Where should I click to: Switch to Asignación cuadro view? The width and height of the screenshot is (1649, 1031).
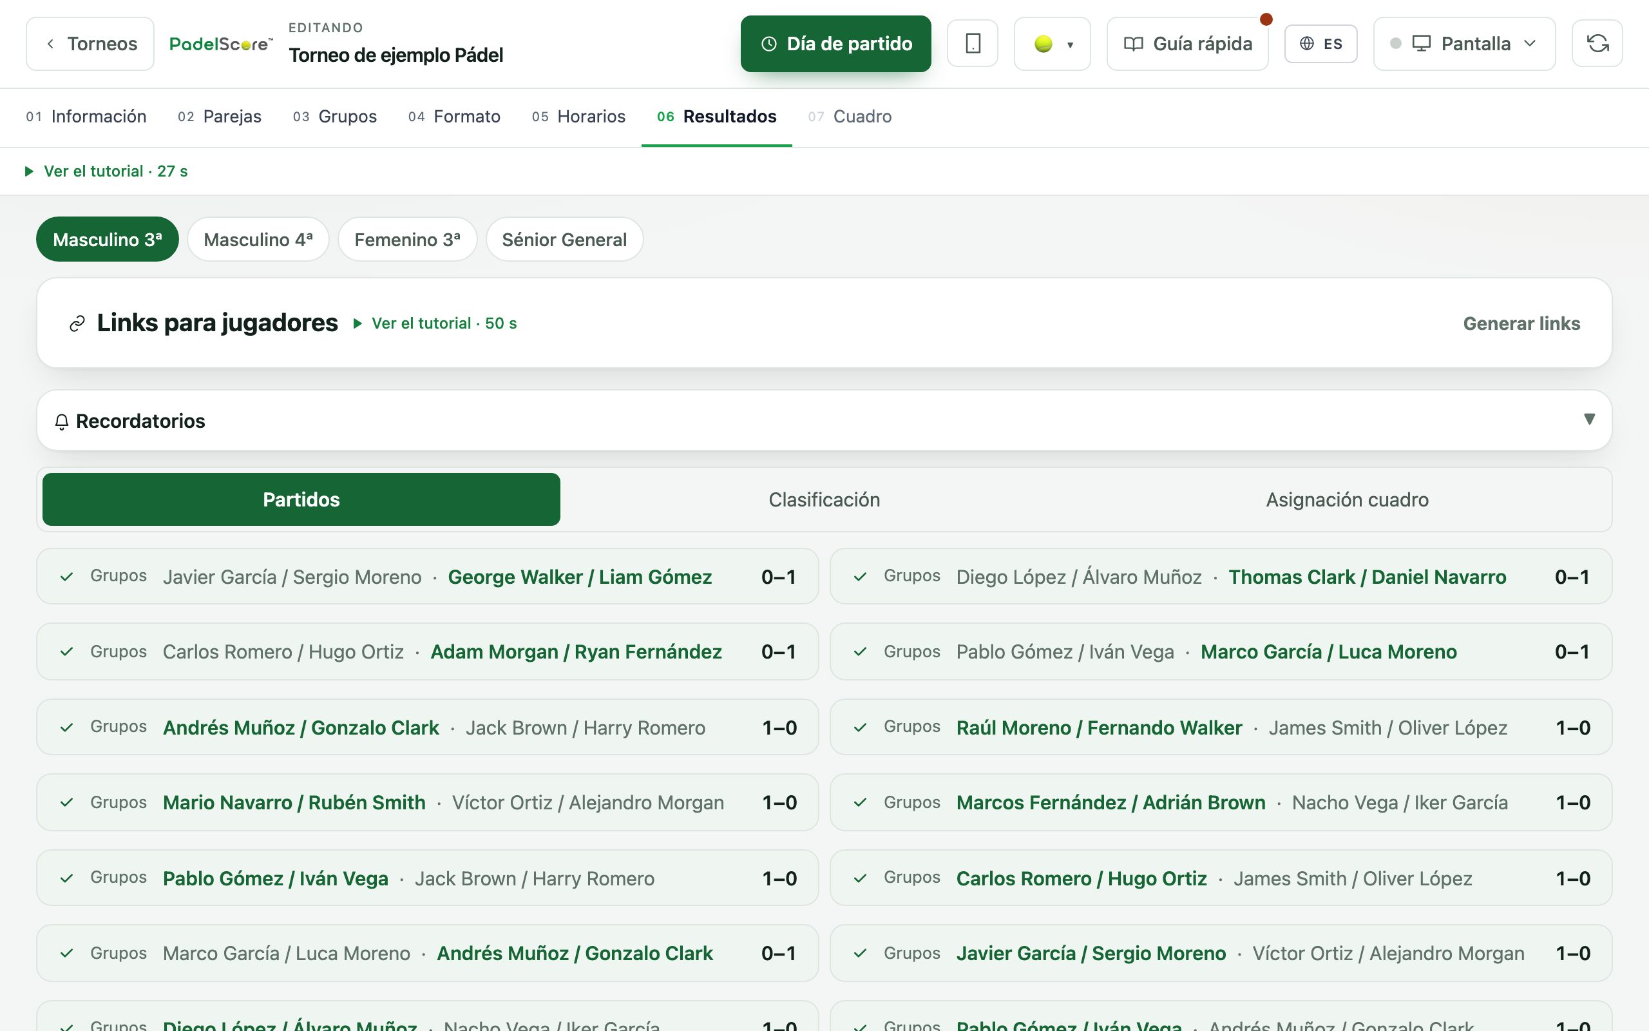pos(1346,499)
